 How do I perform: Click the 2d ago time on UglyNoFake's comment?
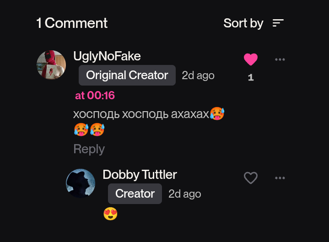198,75
